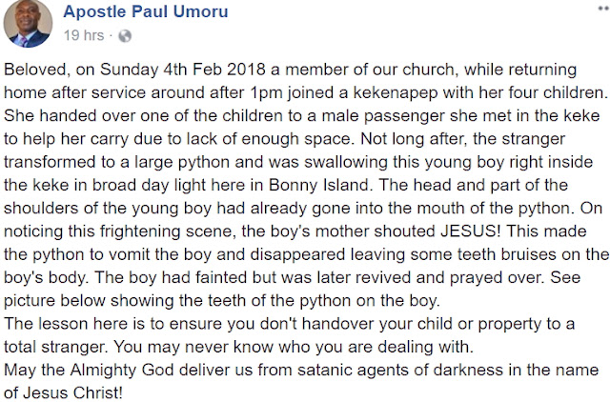Click the words Almighty God
The image size is (610, 402).
122,370
